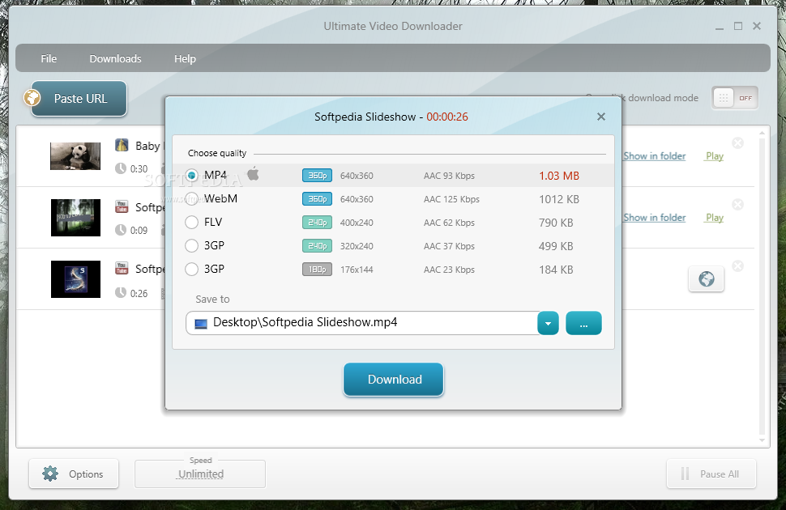Click globe icon beside third video row
The height and width of the screenshot is (510, 786).
click(x=706, y=279)
